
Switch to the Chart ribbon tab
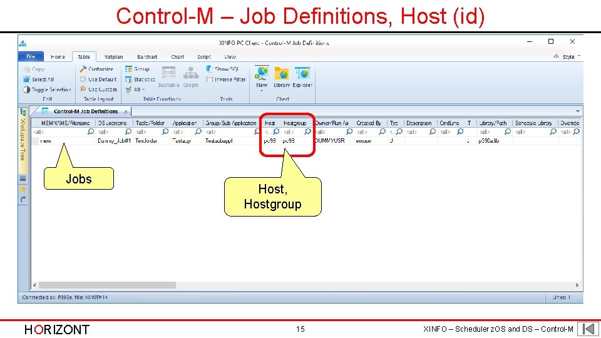[177, 57]
